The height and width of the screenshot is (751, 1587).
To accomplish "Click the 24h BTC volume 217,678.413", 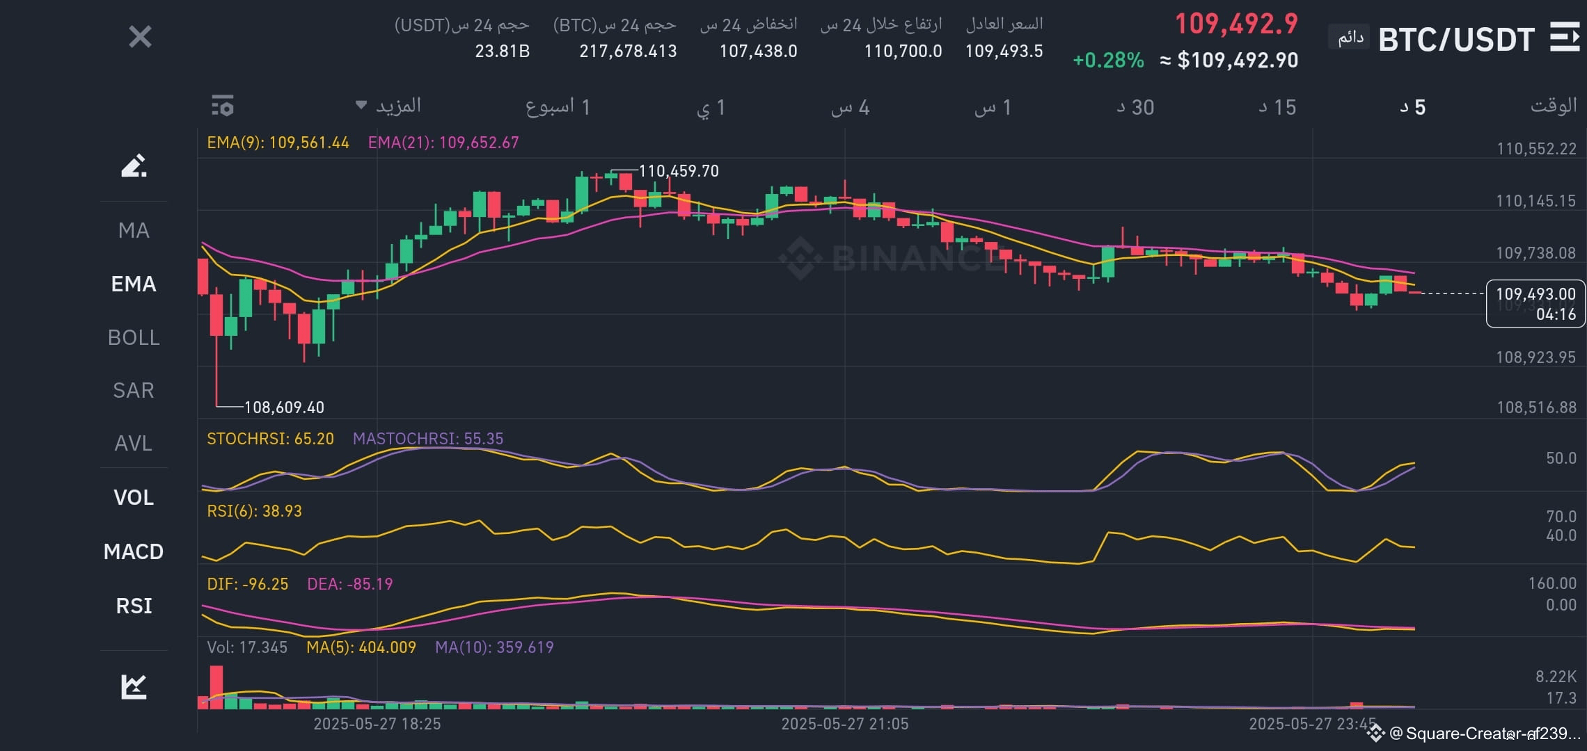I will (x=628, y=51).
